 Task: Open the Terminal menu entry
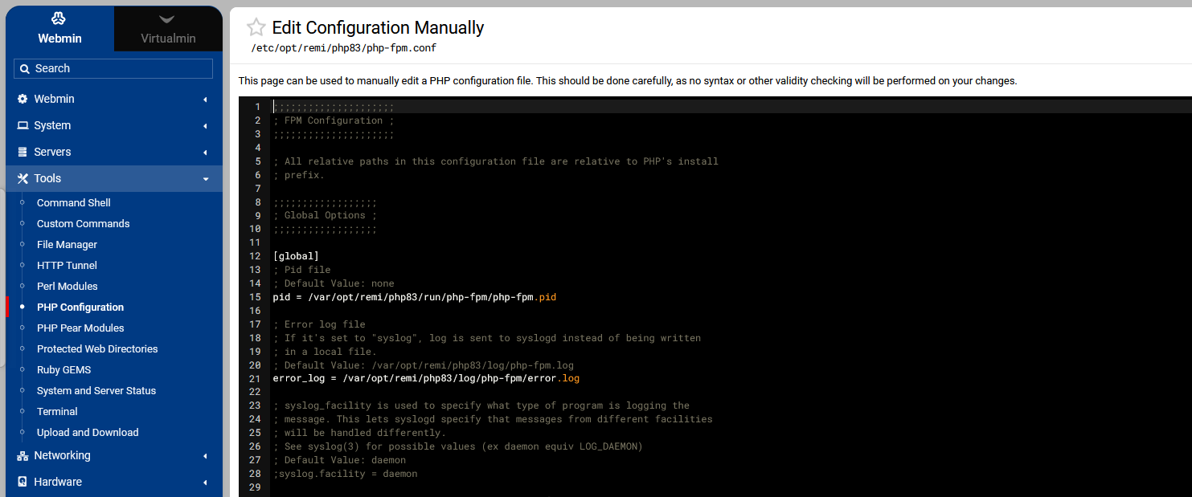pyautogui.click(x=57, y=411)
